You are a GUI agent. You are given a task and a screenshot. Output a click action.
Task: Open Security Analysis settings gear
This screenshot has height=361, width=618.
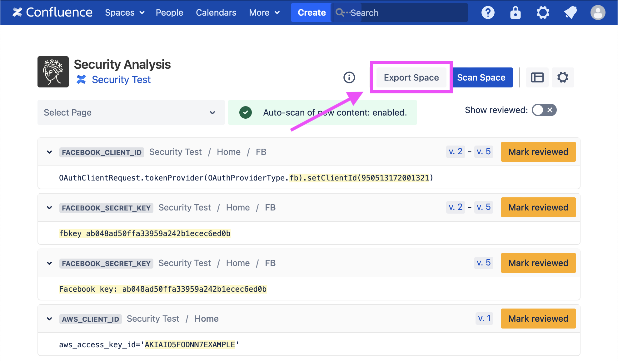[x=563, y=77]
